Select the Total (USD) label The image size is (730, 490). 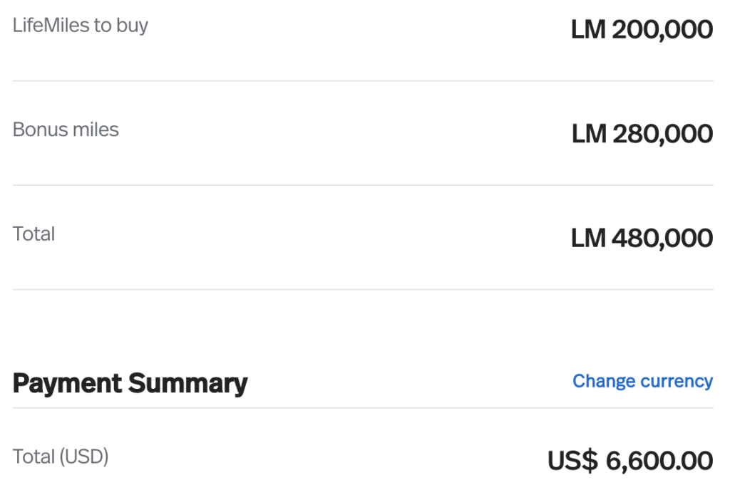pos(61,457)
